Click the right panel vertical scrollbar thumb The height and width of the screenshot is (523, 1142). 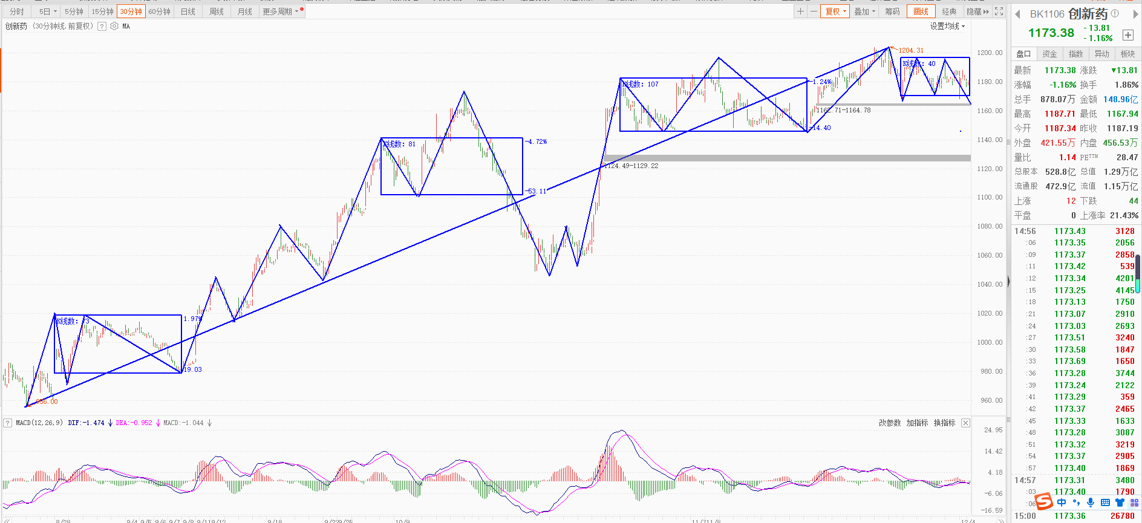point(1138,273)
